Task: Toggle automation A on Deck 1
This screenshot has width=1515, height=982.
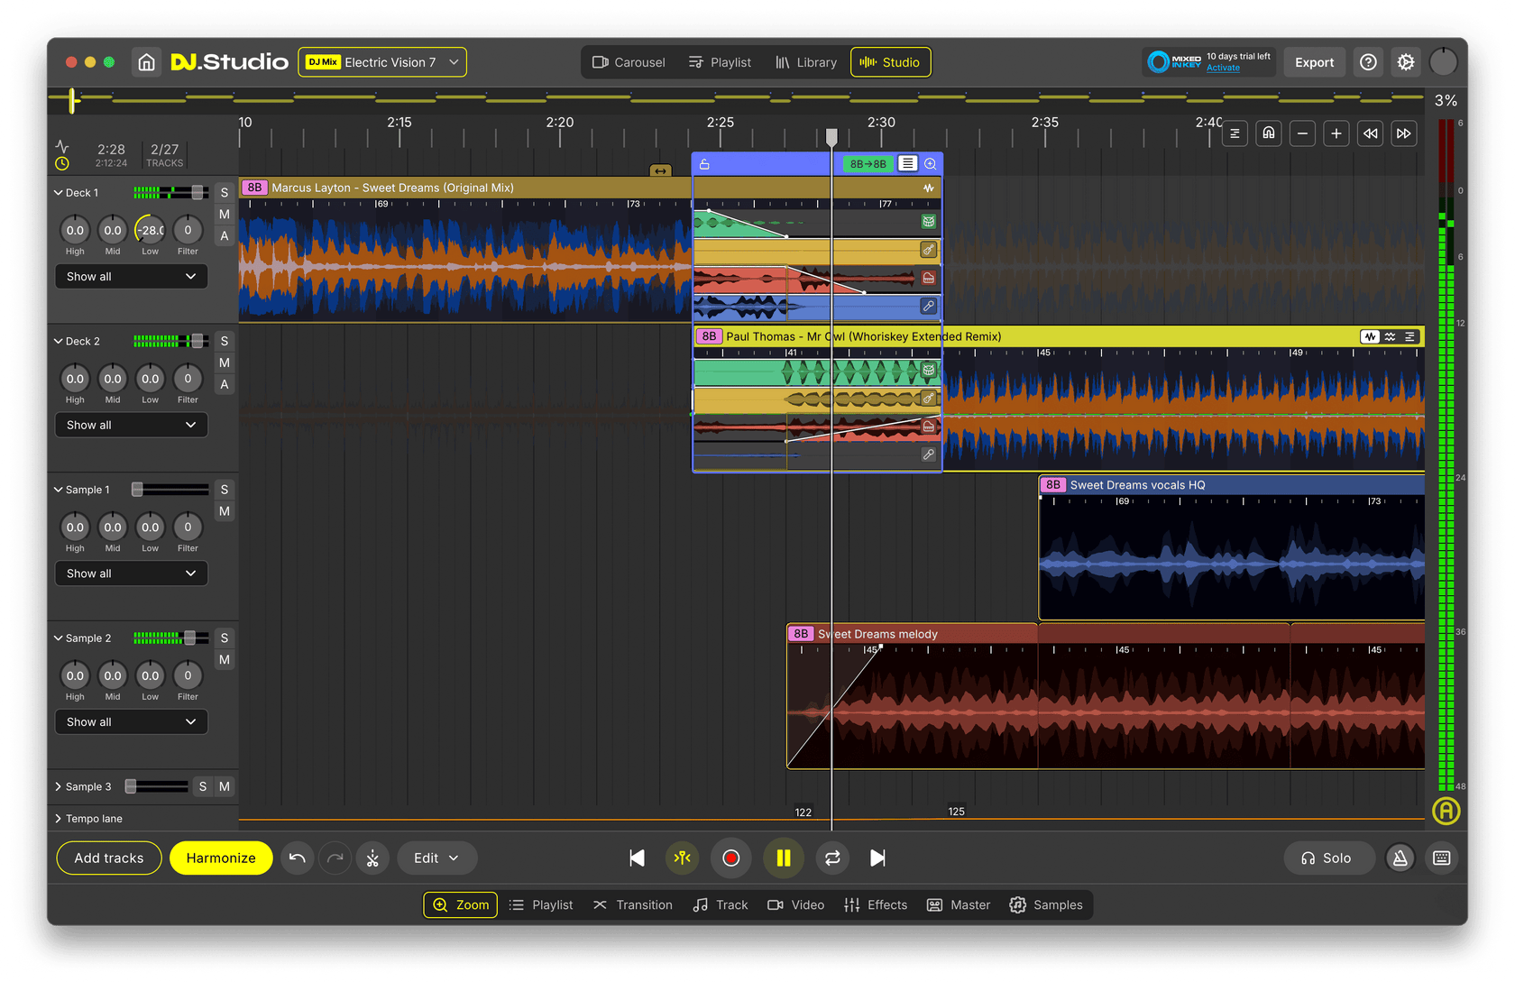Action: click(225, 236)
